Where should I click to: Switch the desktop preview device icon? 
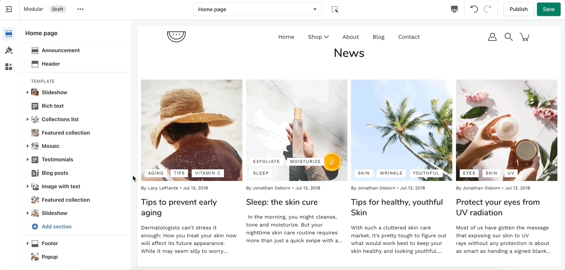pos(454,9)
